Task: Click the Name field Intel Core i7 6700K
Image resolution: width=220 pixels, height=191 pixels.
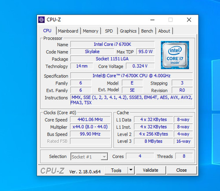Action: tap(113, 44)
